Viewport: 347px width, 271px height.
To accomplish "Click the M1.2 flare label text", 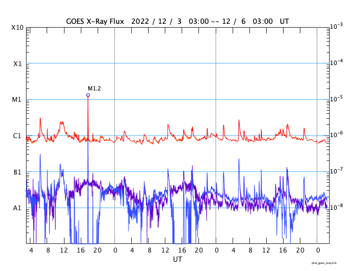I will 94,88.
